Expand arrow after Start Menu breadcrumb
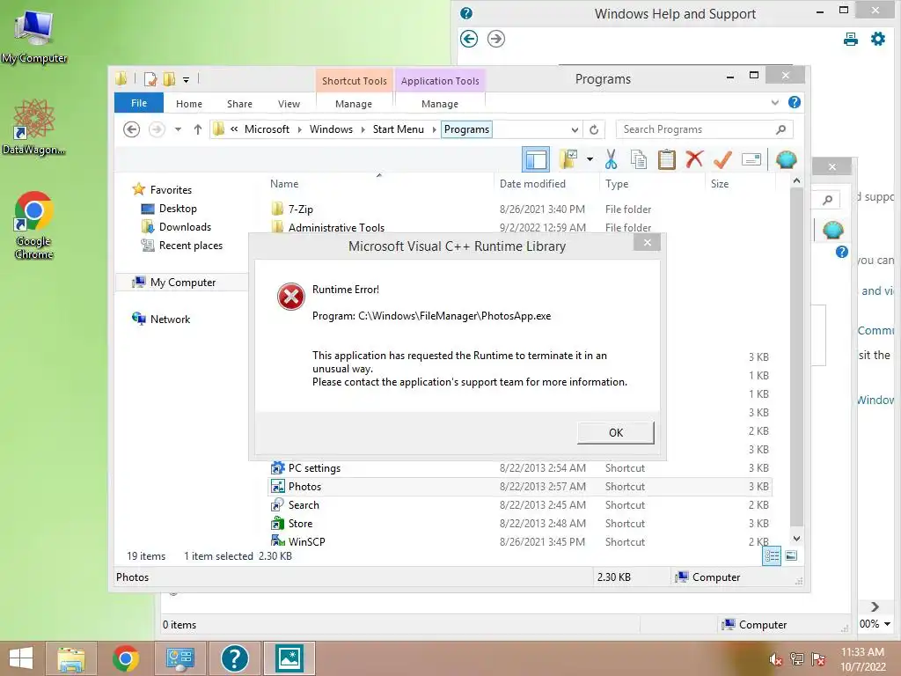Image resolution: width=901 pixels, height=676 pixels. 434,130
